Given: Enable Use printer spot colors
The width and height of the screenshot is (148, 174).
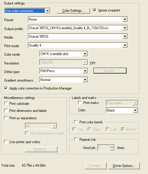Looking at the screenshot, I should 6,142.
